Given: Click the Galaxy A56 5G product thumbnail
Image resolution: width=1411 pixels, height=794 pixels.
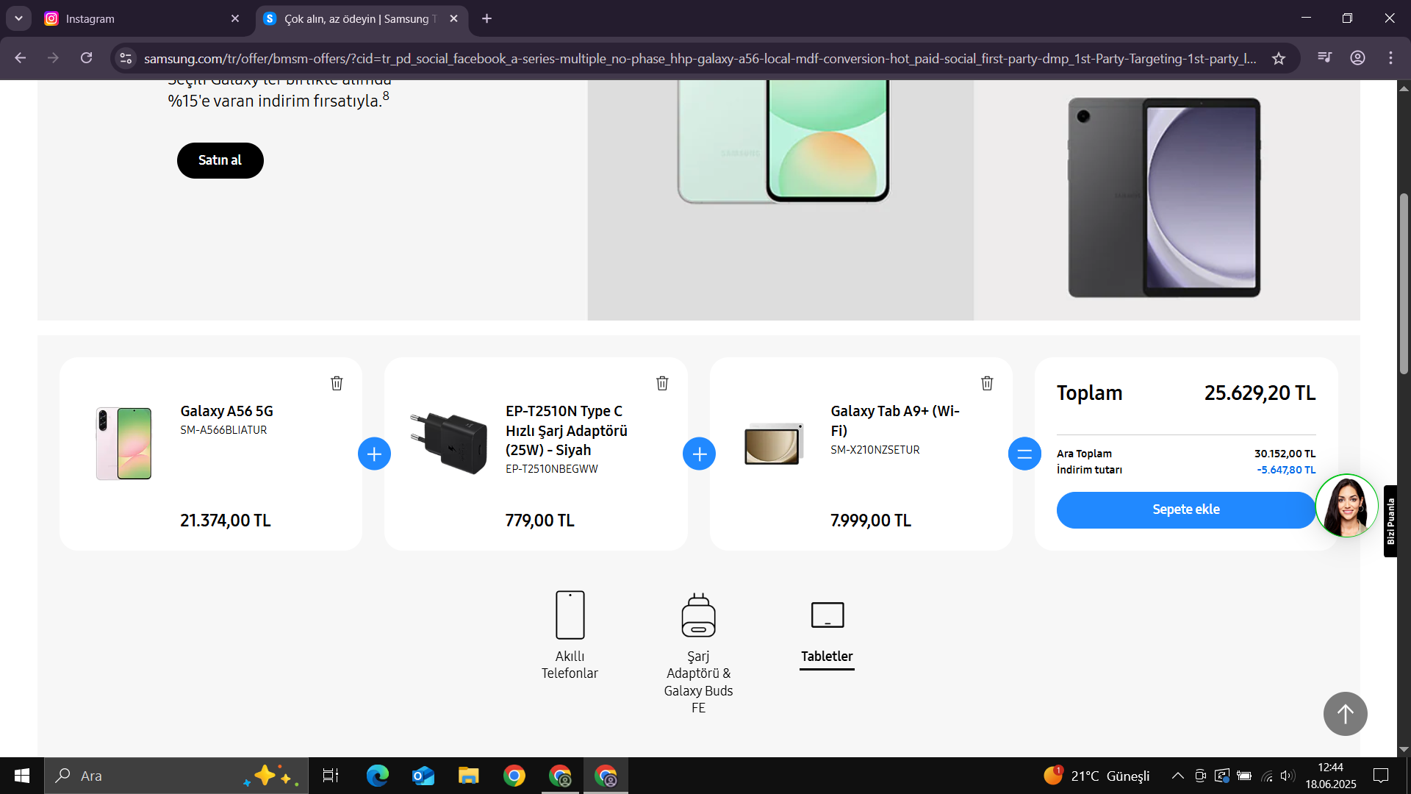Looking at the screenshot, I should (123, 443).
